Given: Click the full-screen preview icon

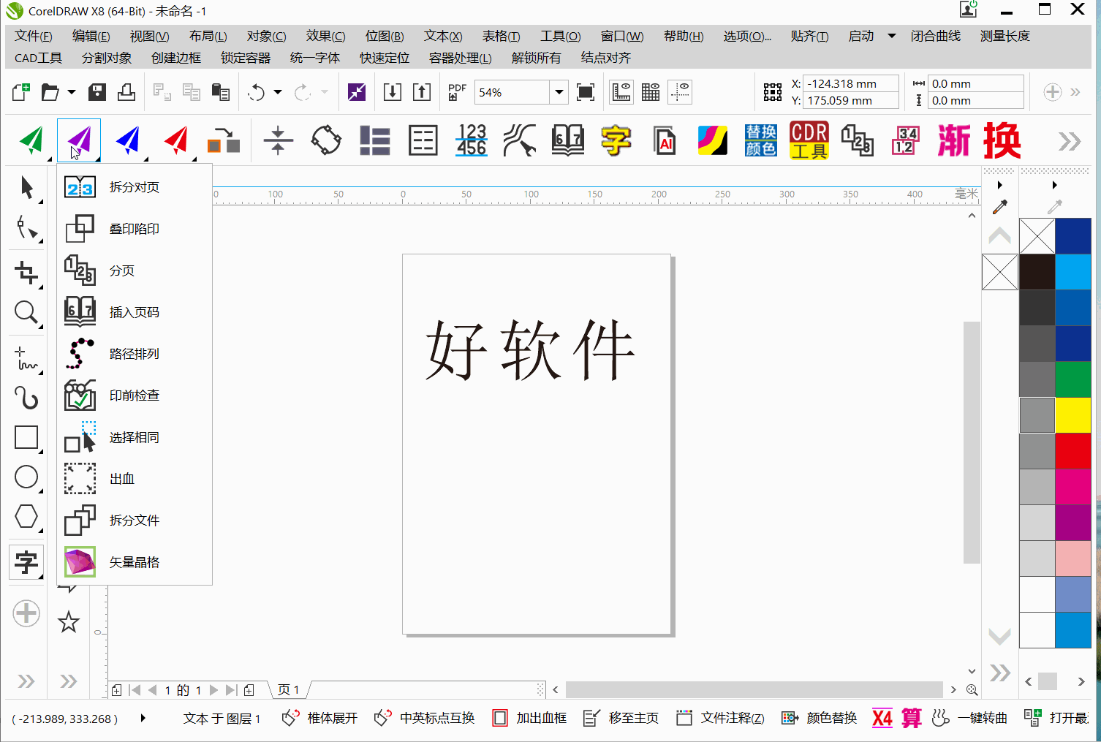Looking at the screenshot, I should click(586, 92).
